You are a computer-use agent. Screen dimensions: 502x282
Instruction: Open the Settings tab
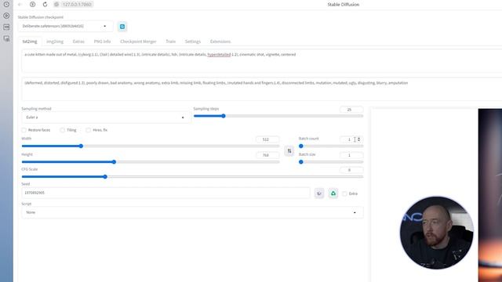coord(193,42)
